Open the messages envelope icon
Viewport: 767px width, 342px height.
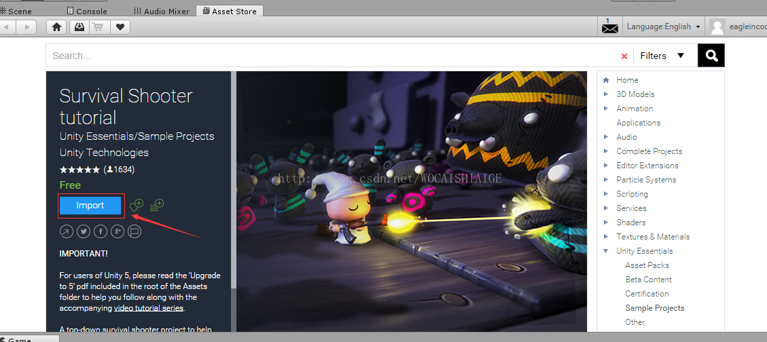609,26
